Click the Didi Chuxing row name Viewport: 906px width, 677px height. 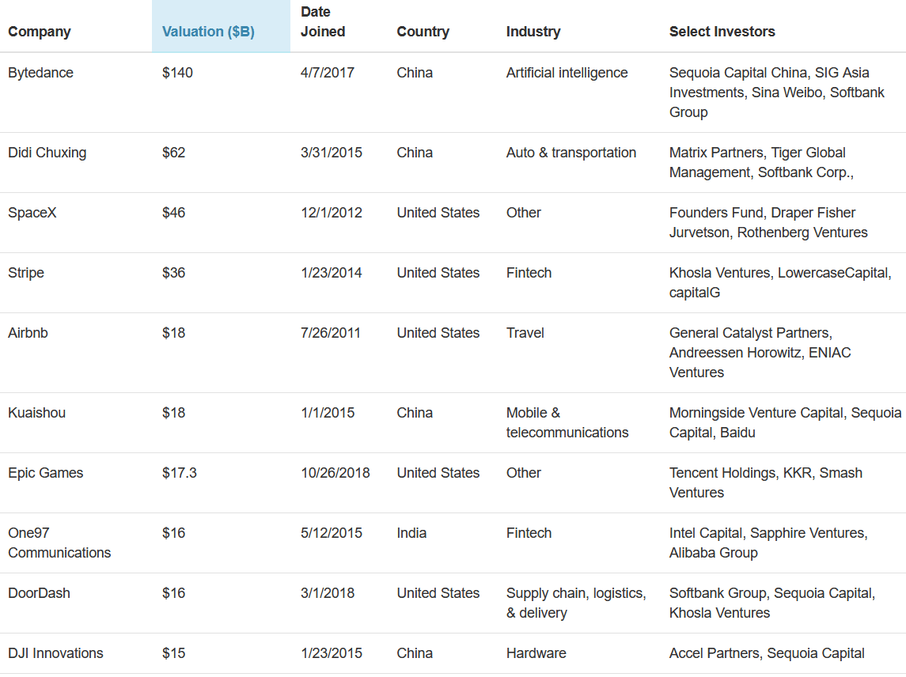pos(47,153)
